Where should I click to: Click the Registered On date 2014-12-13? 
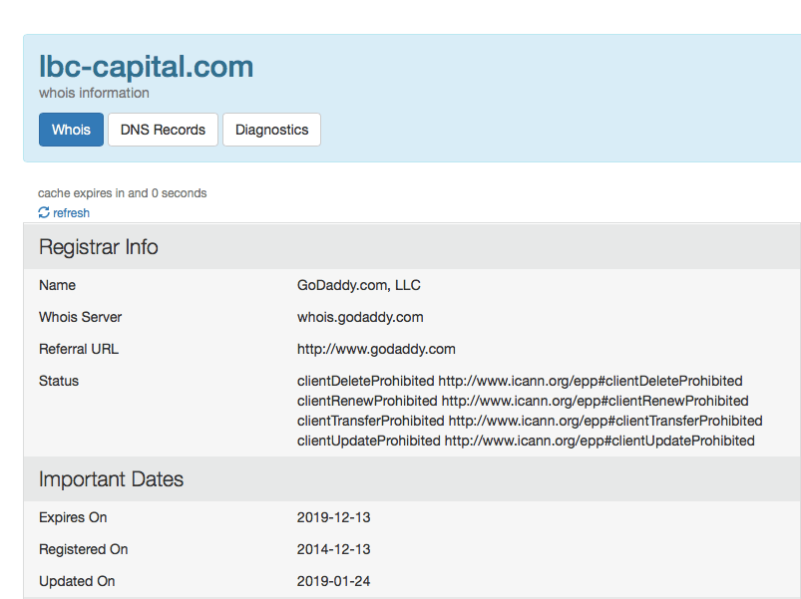click(334, 549)
